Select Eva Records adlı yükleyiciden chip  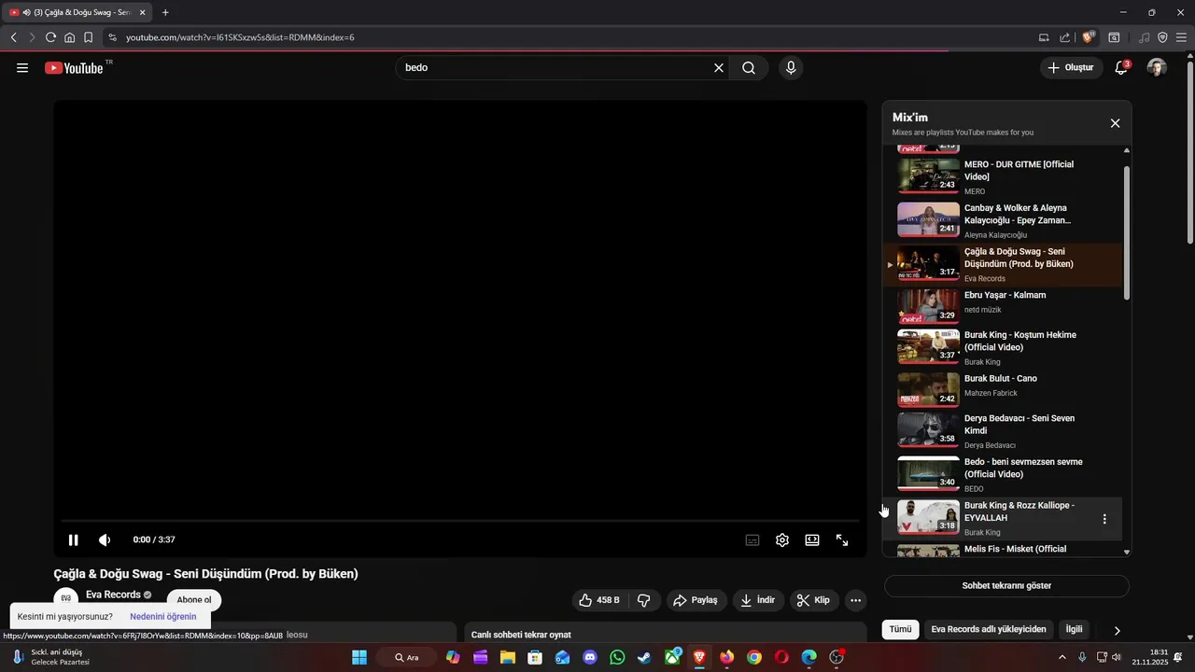click(989, 630)
